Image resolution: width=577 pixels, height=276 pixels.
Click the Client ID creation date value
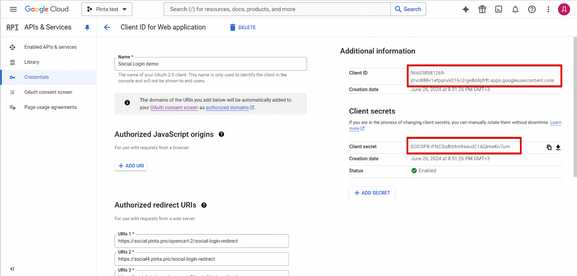click(450, 89)
